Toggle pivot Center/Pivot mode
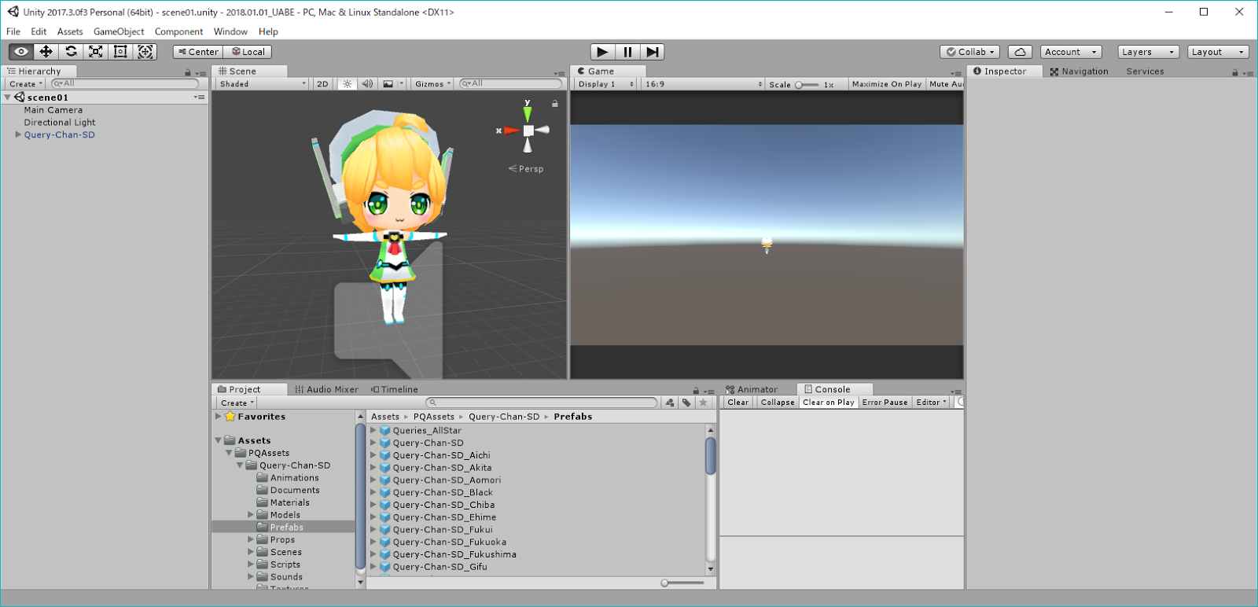The height and width of the screenshot is (607, 1258). [198, 52]
